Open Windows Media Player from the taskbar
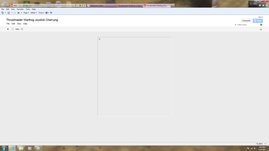This screenshot has height=151, width=269. tap(30, 148)
